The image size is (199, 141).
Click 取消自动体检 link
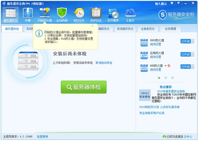(104, 63)
